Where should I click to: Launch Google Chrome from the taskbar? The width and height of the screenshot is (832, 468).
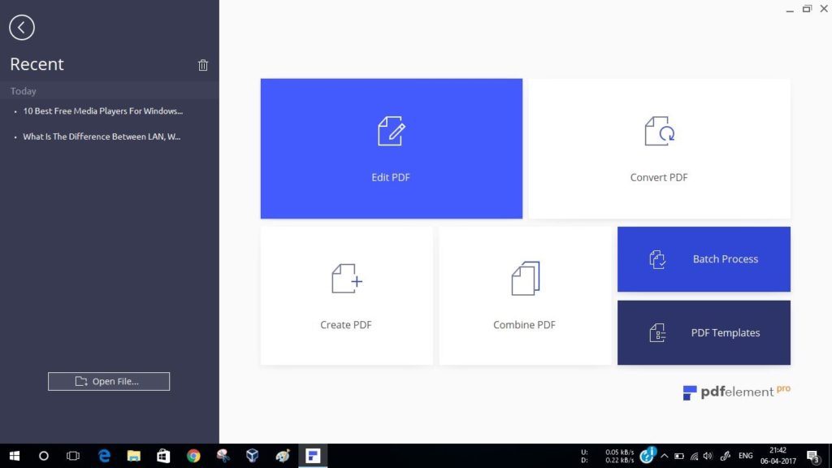tap(193, 456)
